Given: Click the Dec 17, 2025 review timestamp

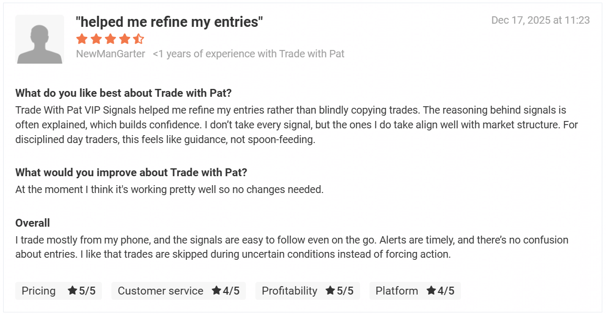Looking at the screenshot, I should tap(540, 21).
